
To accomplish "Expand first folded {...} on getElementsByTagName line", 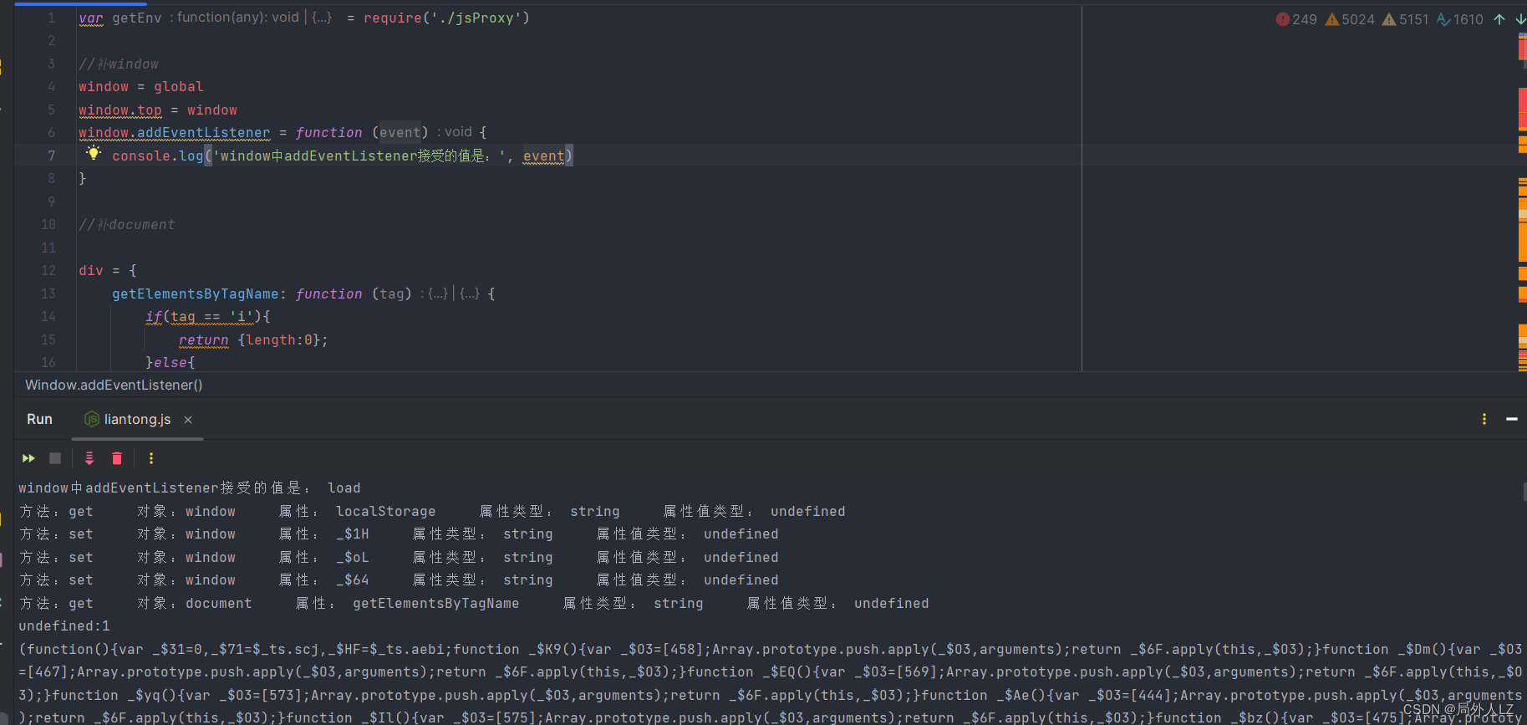I will coord(438,294).
